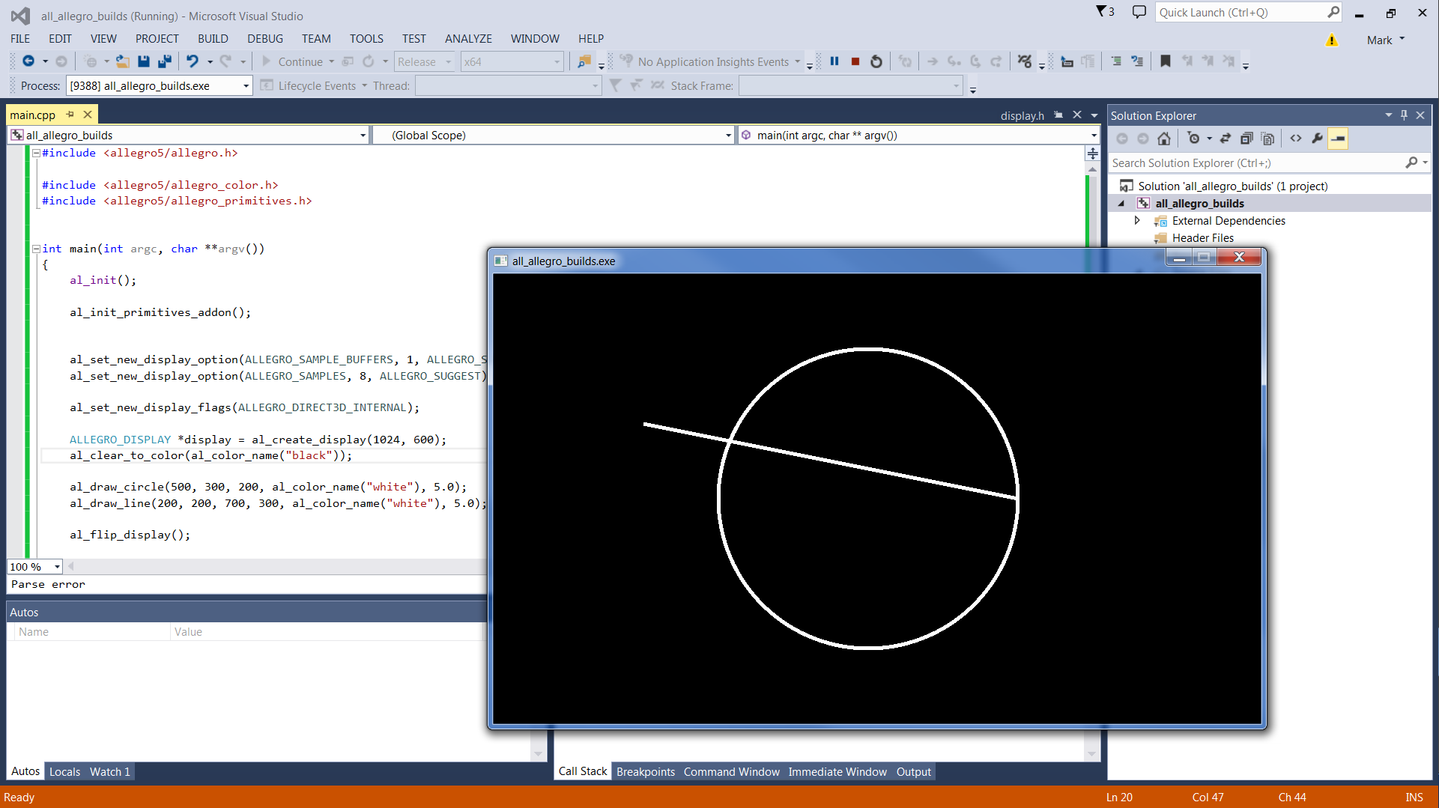Toggle auto-hide pin for Solution Explorer
The height and width of the screenshot is (808, 1439).
pos(1404,115)
